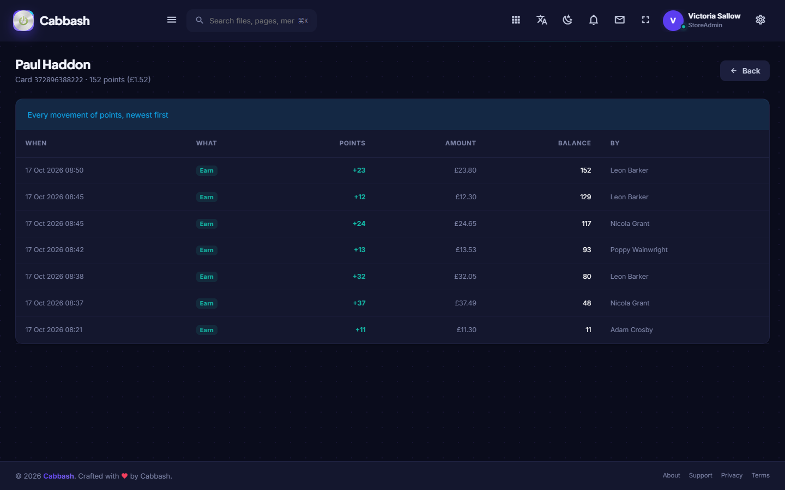This screenshot has width=785, height=490.
Task: Click the Earn badge in the 08:42 row
Action: pyautogui.click(x=207, y=250)
